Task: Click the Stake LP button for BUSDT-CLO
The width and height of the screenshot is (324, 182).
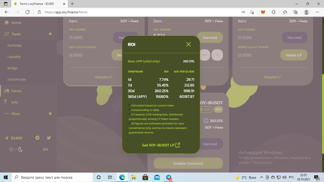Action: [x=294, y=55]
